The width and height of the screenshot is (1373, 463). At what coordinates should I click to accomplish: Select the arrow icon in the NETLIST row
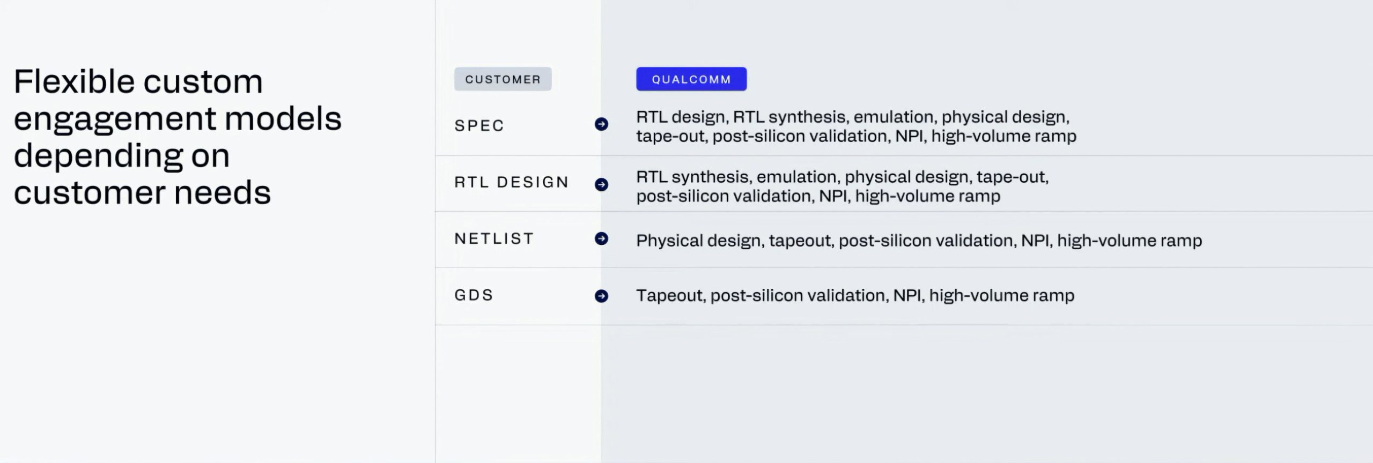pos(601,238)
